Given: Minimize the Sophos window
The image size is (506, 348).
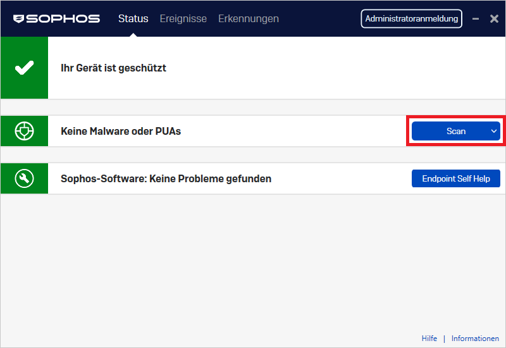Looking at the screenshot, I should (x=476, y=19).
